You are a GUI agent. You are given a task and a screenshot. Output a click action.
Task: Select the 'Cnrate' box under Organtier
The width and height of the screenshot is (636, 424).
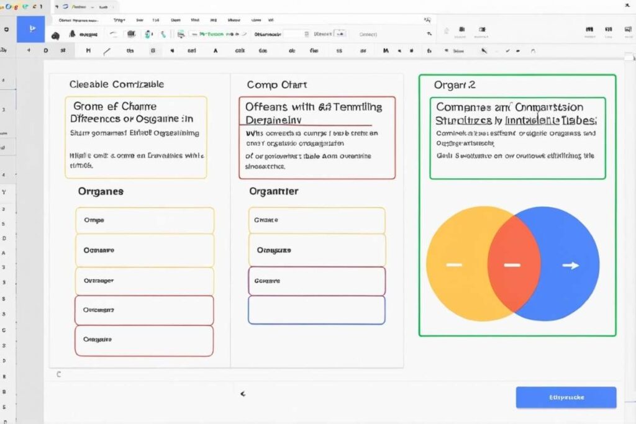pyautogui.click(x=317, y=220)
